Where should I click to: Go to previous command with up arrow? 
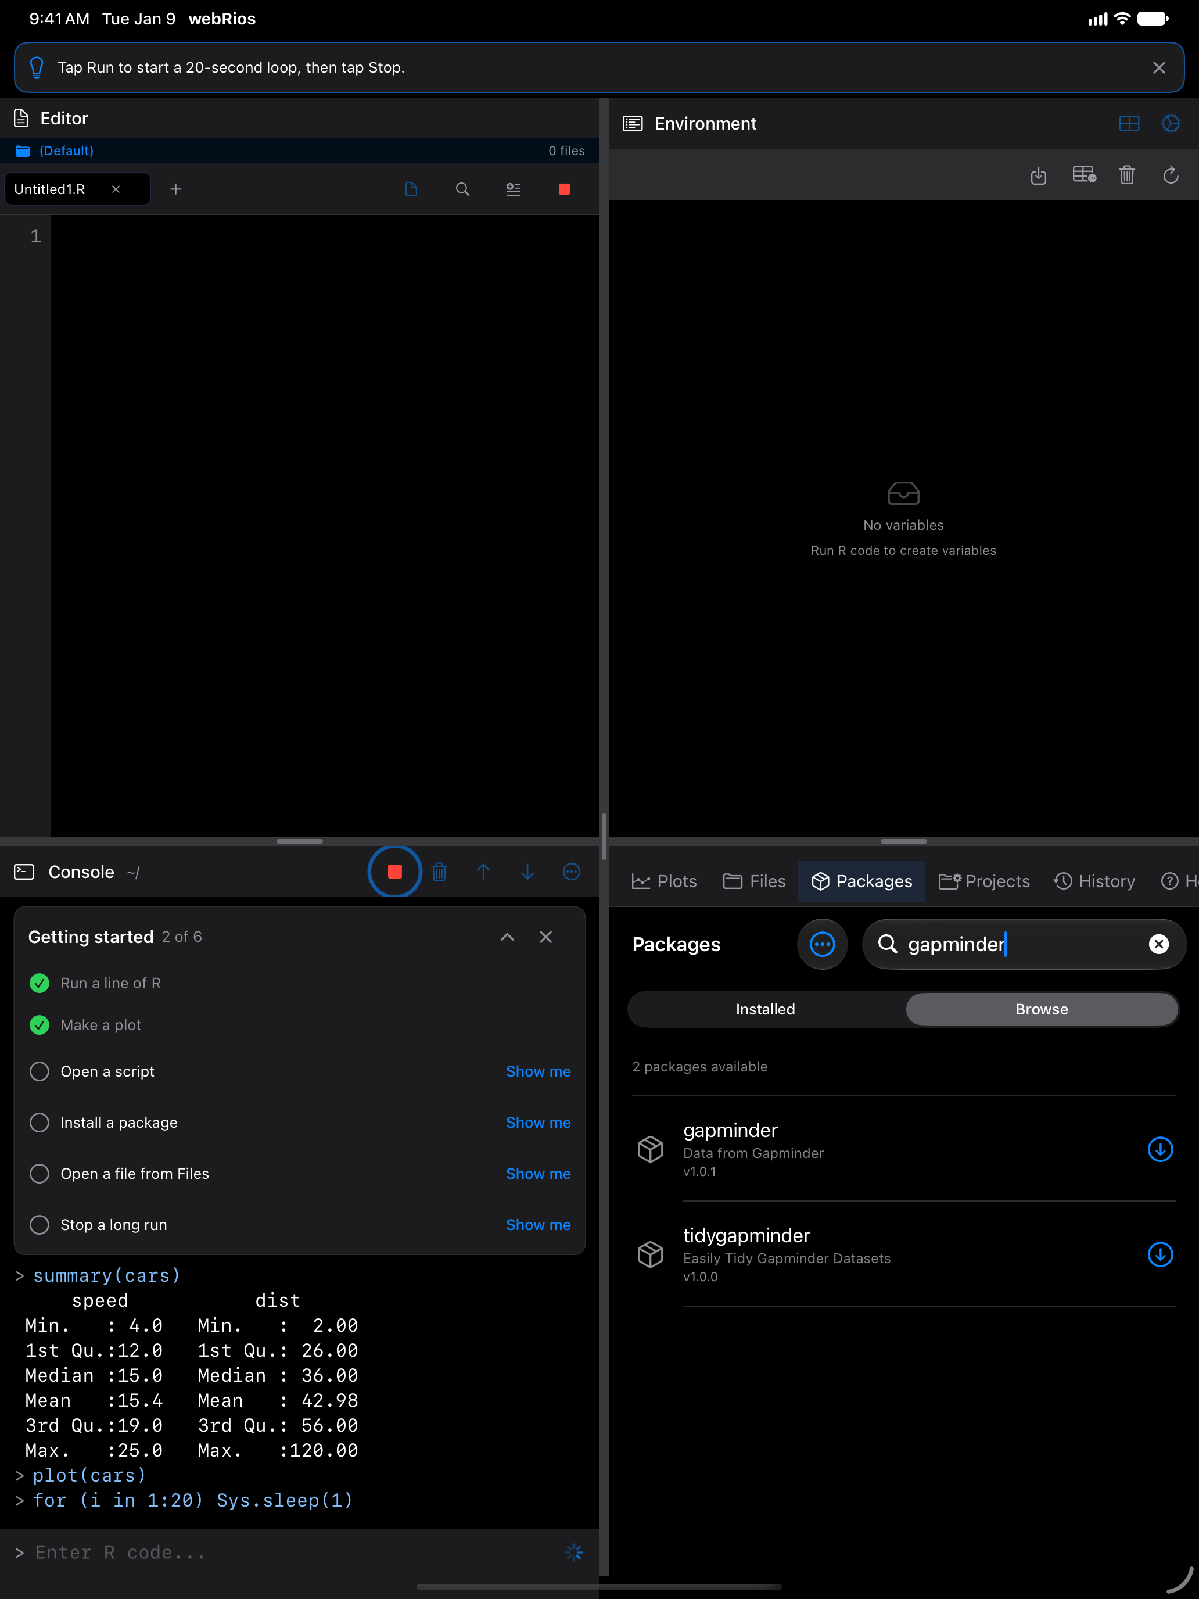(x=483, y=872)
